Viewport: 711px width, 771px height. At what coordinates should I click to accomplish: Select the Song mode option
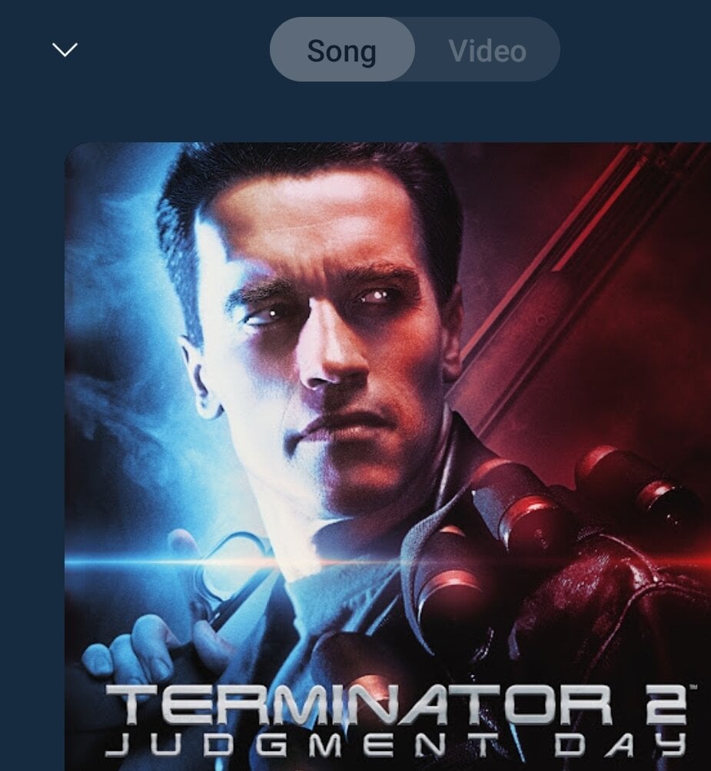click(x=342, y=50)
